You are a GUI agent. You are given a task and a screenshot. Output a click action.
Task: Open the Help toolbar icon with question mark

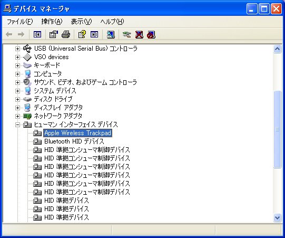click(x=82, y=34)
